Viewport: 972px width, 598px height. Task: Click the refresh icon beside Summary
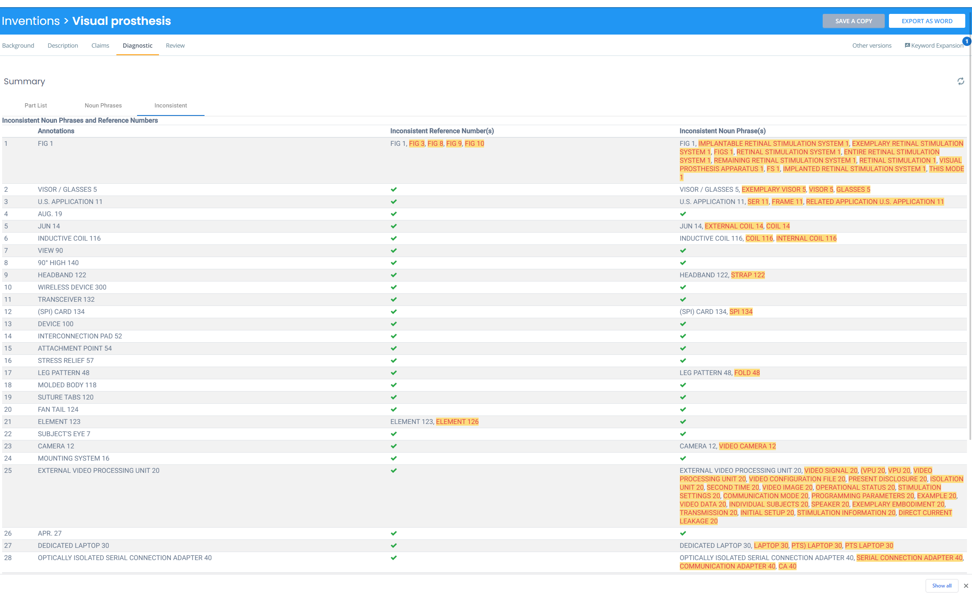point(960,81)
